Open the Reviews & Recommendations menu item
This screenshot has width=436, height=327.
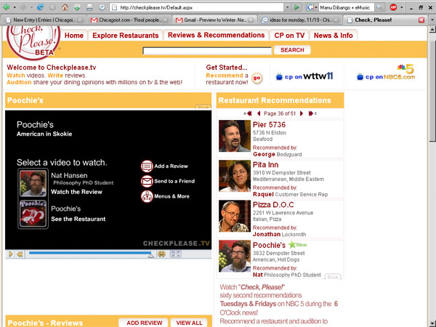coord(216,35)
